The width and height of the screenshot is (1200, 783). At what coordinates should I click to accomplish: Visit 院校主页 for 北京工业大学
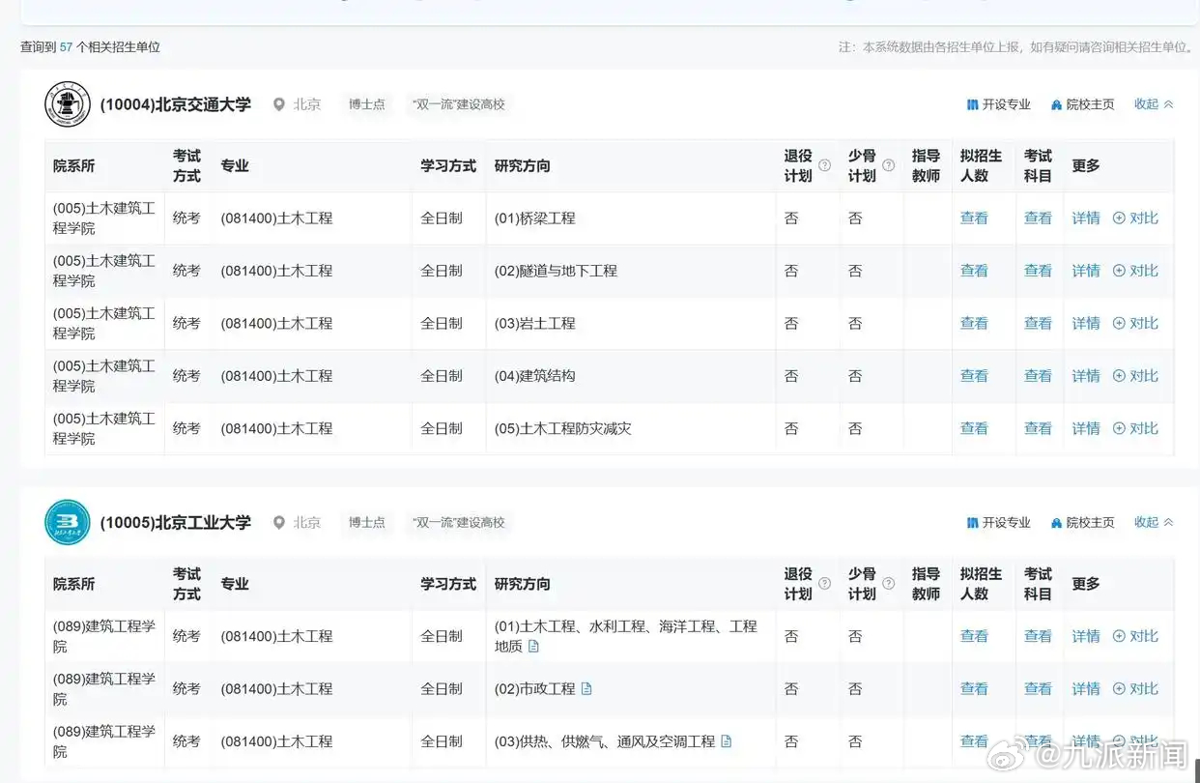[x=1082, y=523]
